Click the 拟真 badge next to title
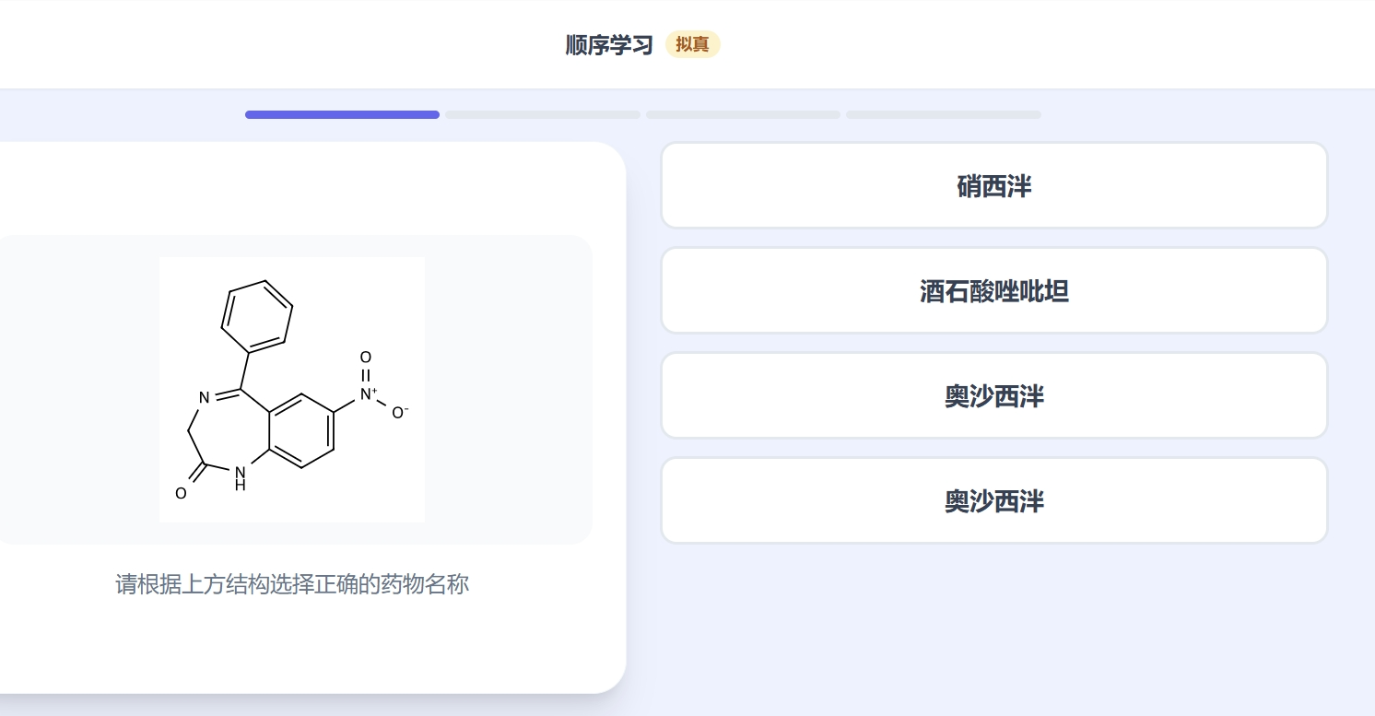 [692, 44]
